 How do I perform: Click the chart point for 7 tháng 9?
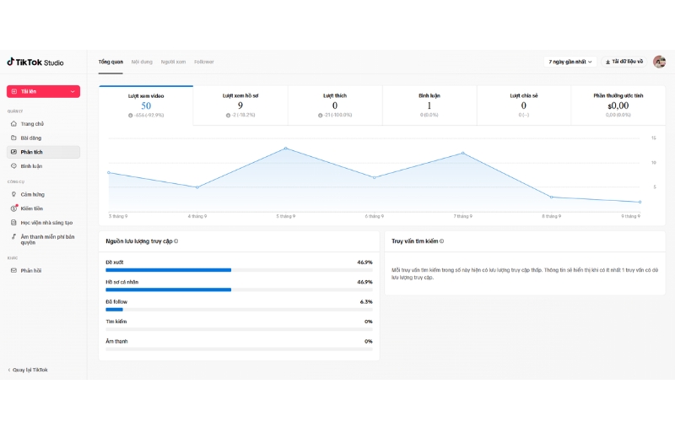462,153
